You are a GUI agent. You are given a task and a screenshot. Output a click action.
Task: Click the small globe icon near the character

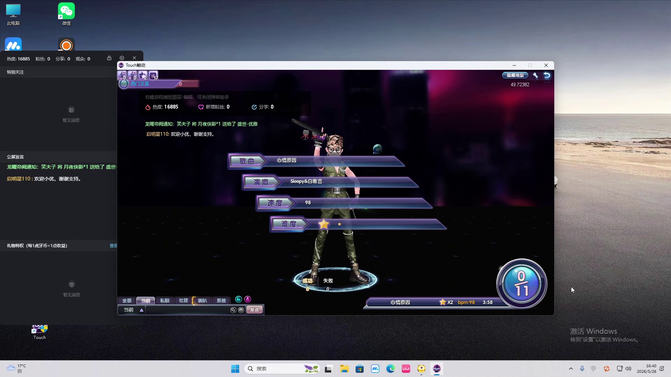(x=377, y=149)
